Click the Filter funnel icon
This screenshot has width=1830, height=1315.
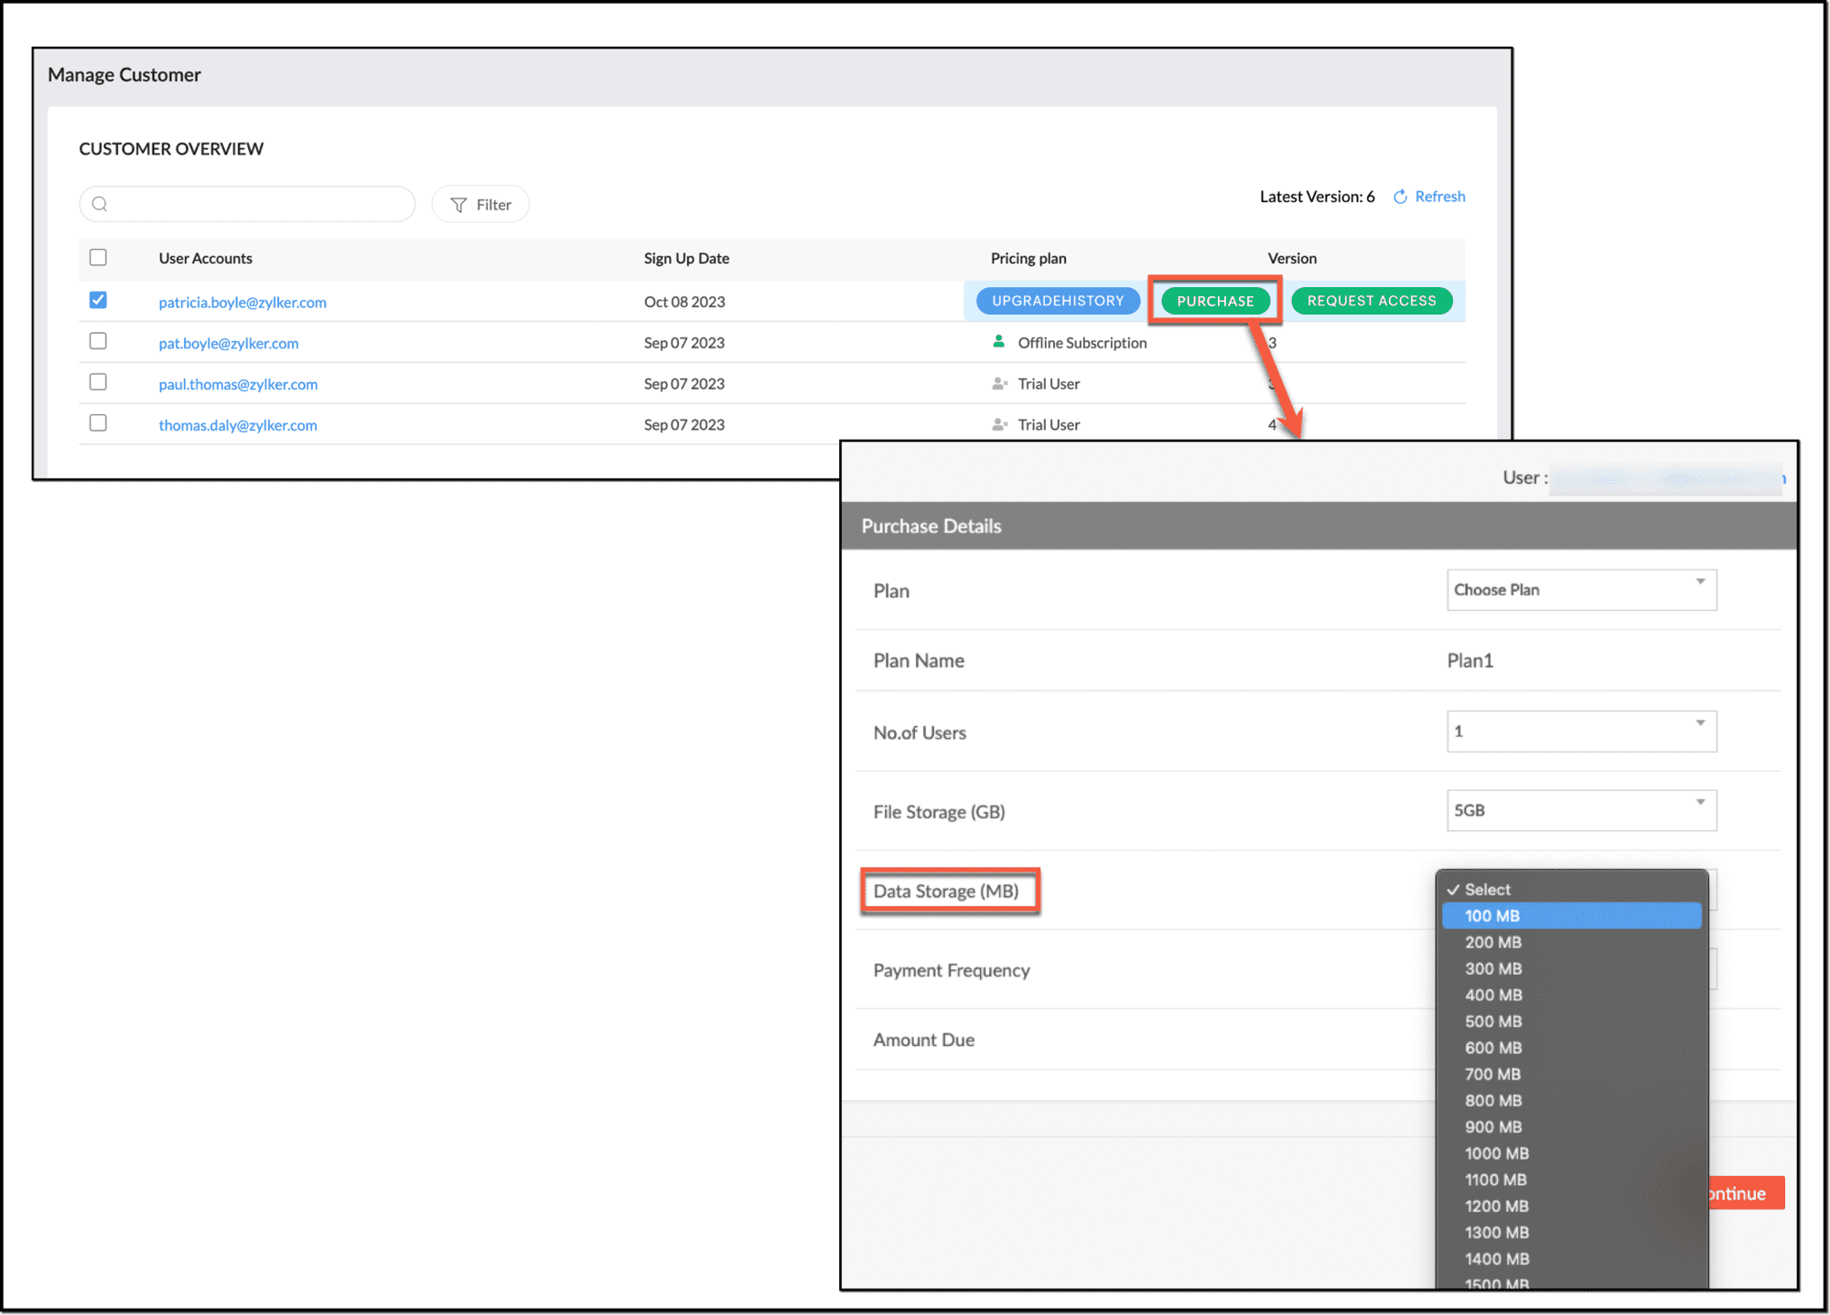(459, 205)
